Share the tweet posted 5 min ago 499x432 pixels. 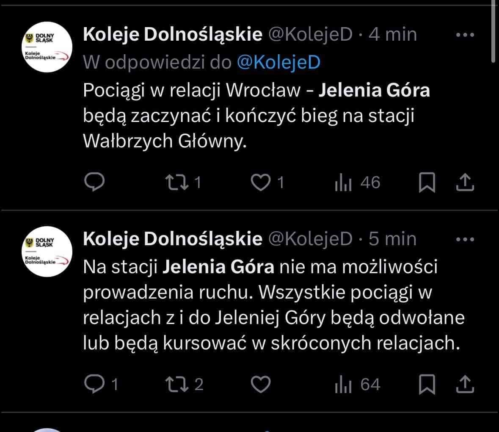pos(465,384)
